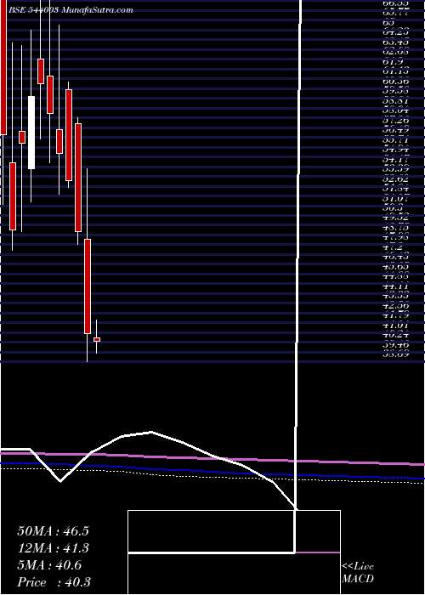This screenshot has height=595, width=425.
Task: Select the 12MA : 41.3 readout
Action: [53, 548]
